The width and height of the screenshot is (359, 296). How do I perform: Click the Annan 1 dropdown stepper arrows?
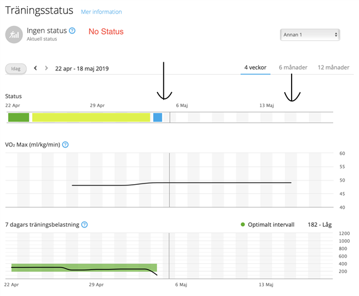click(336, 35)
